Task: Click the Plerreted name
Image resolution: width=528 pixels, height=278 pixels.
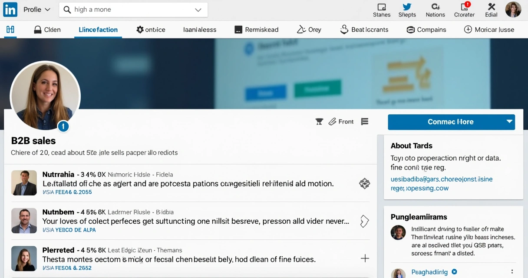Action: point(58,250)
